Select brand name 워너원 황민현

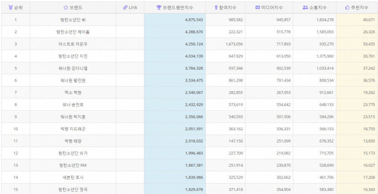(73, 81)
